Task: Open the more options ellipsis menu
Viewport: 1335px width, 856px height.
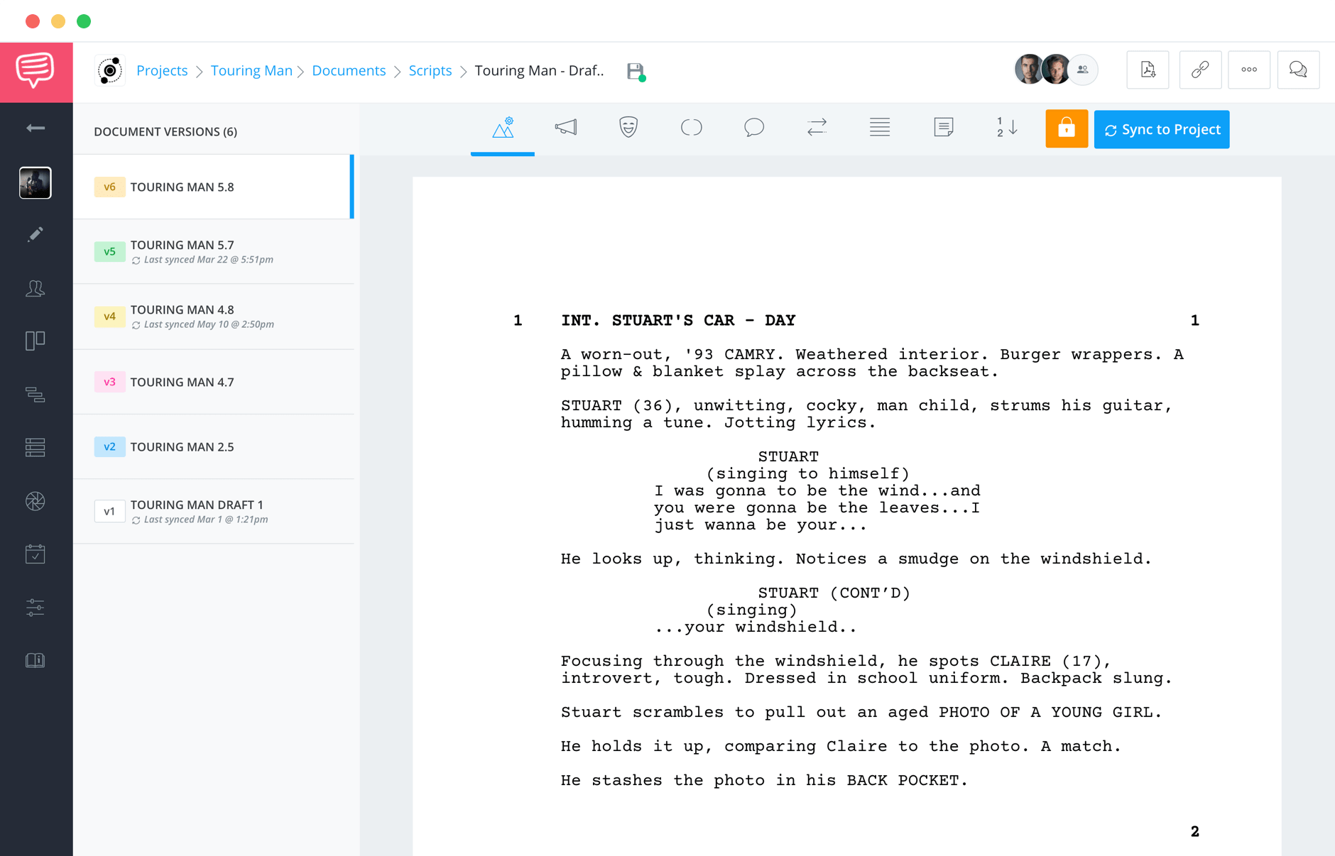Action: (x=1249, y=70)
